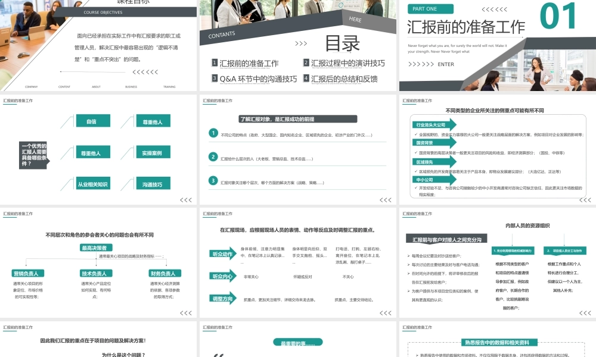Click the >>>>>> arrows before ENTER
596x357 pixels.
(421, 64)
